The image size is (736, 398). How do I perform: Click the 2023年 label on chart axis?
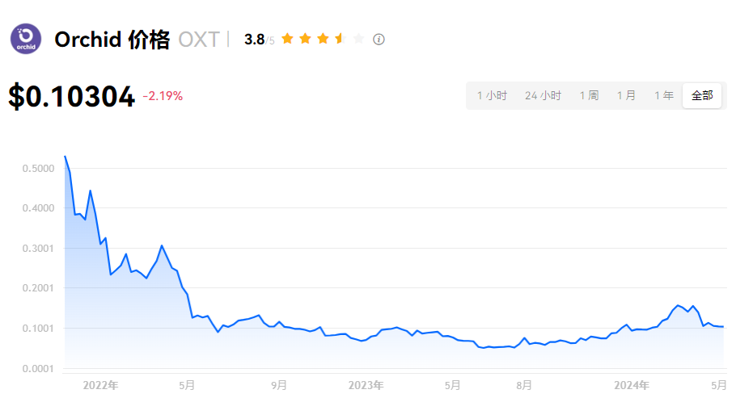pos(366,385)
